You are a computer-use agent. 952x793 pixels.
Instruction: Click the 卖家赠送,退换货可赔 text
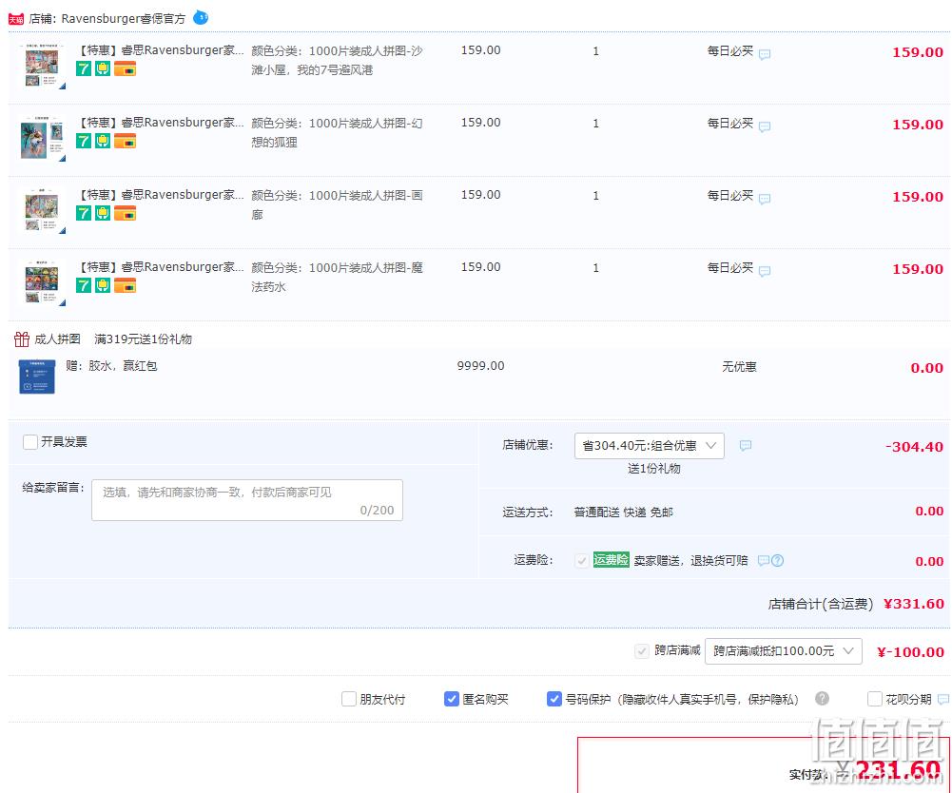pyautogui.click(x=690, y=561)
